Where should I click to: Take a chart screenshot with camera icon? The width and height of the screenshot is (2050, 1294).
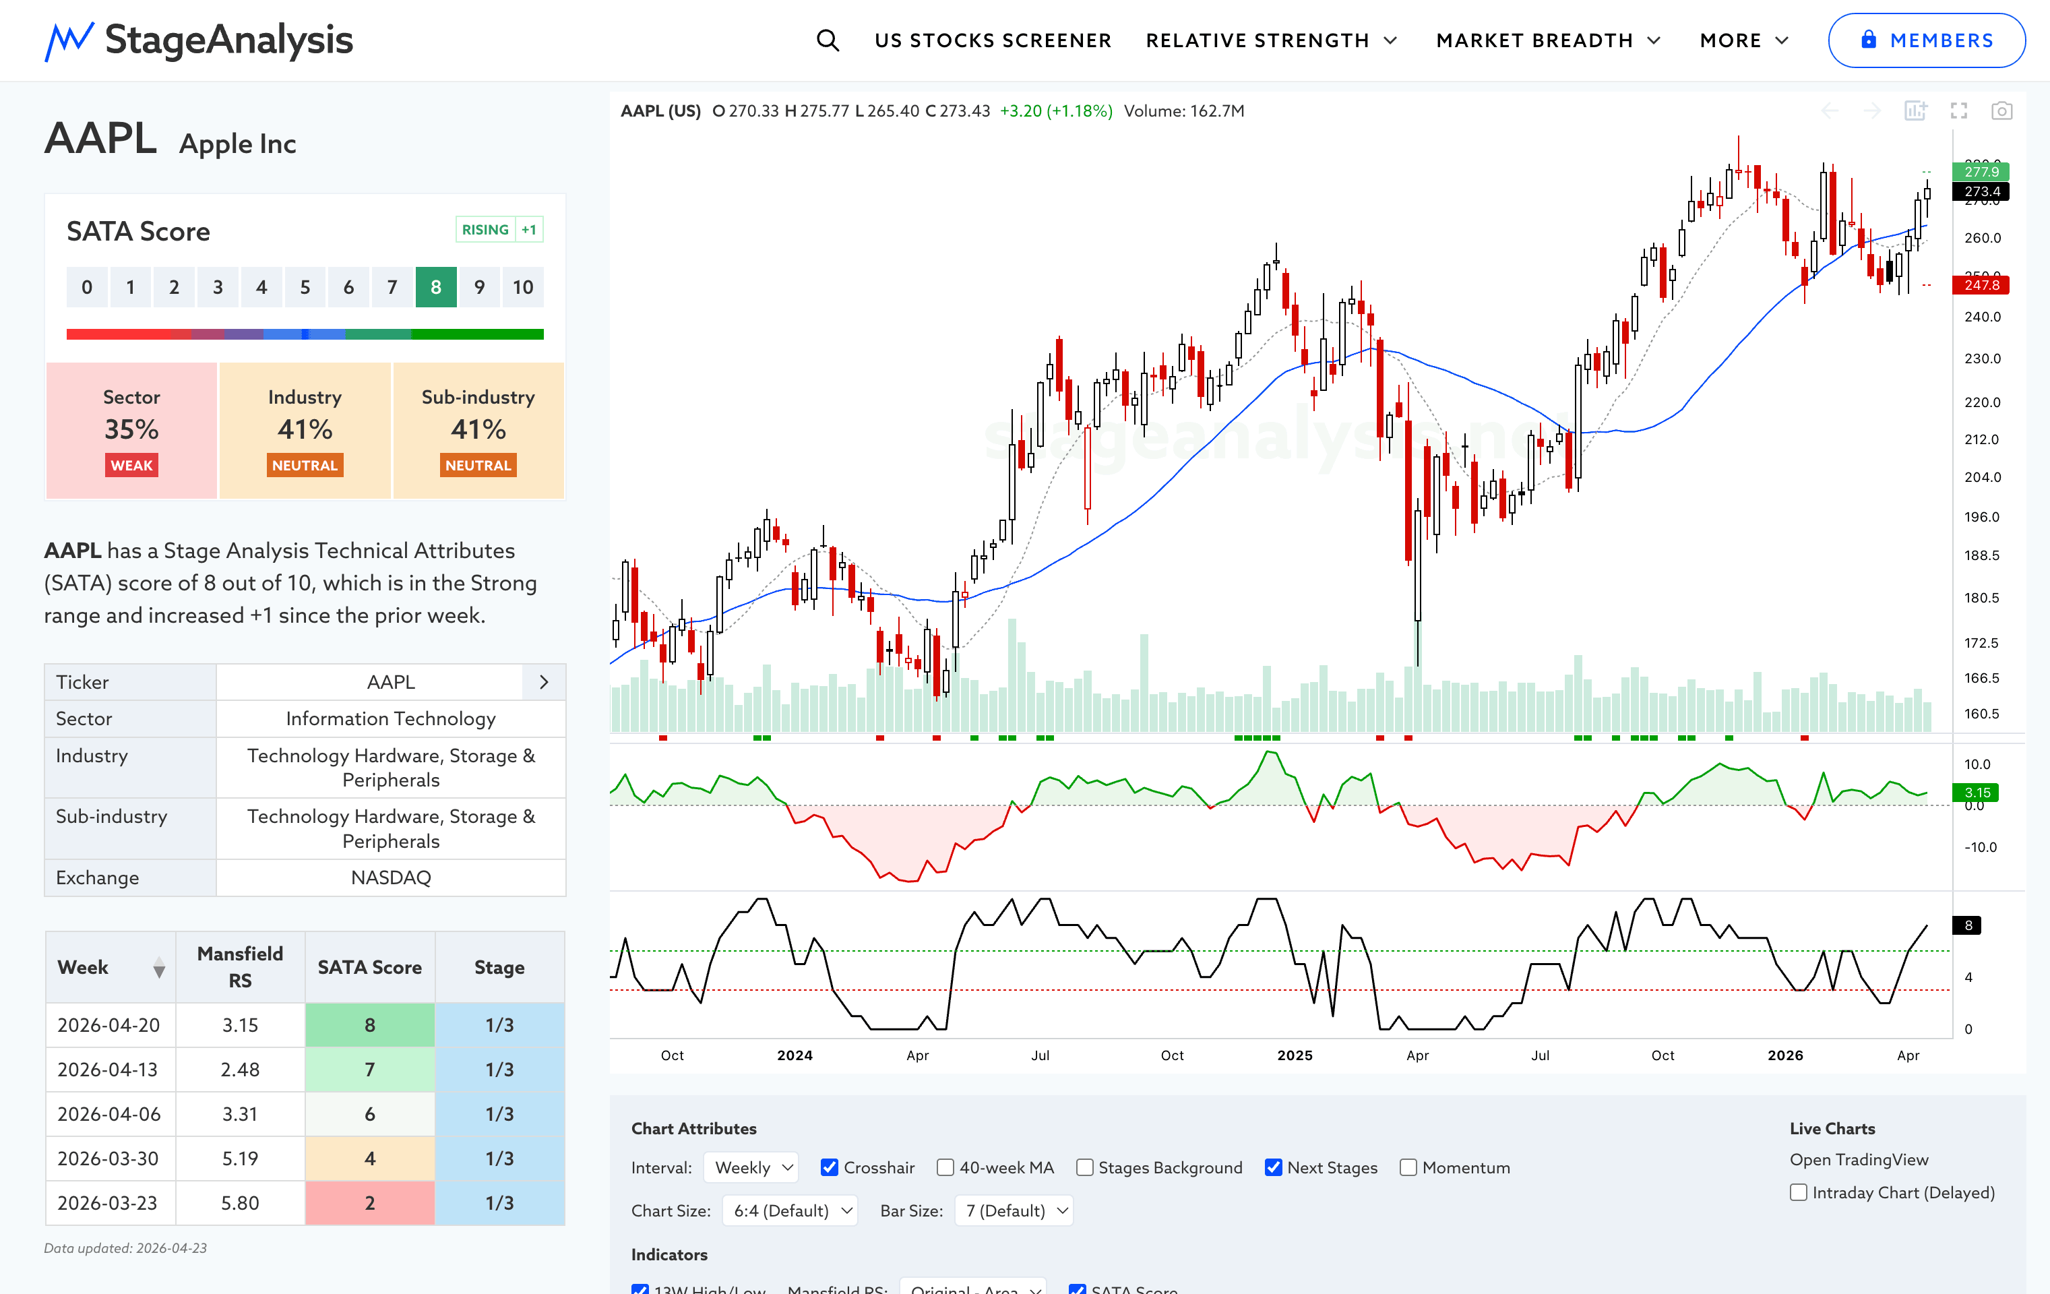(2001, 111)
